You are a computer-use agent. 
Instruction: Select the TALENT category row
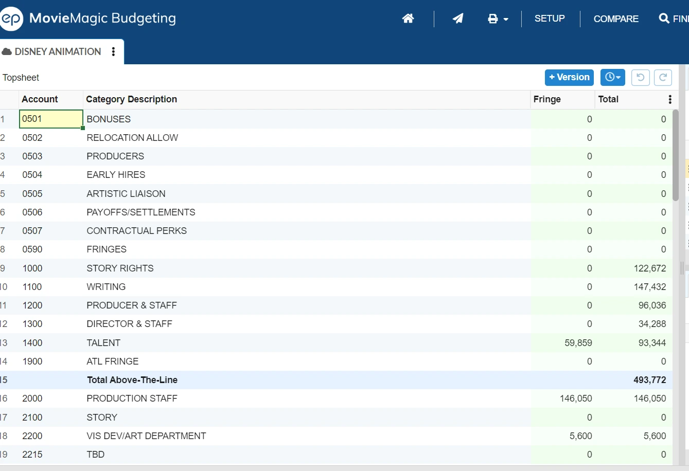click(336, 342)
